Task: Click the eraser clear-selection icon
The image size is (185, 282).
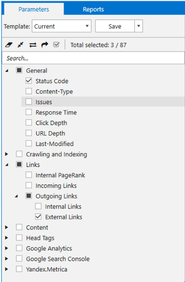Action: coord(9,45)
